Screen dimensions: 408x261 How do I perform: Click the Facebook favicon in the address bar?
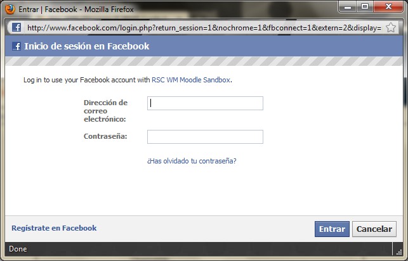click(x=16, y=27)
